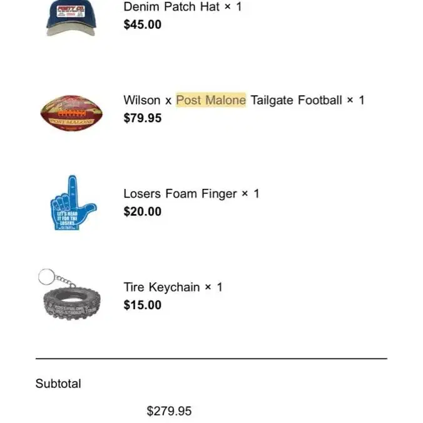Click the quantity × 1 after Tailgate Football
The image size is (423, 423).
coord(355,100)
